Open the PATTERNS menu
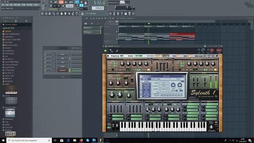The height and width of the screenshot is (143, 254). [x=17, y=5]
